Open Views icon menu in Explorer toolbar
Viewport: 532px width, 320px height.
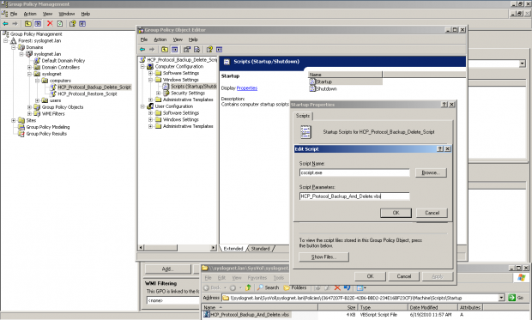361,287
